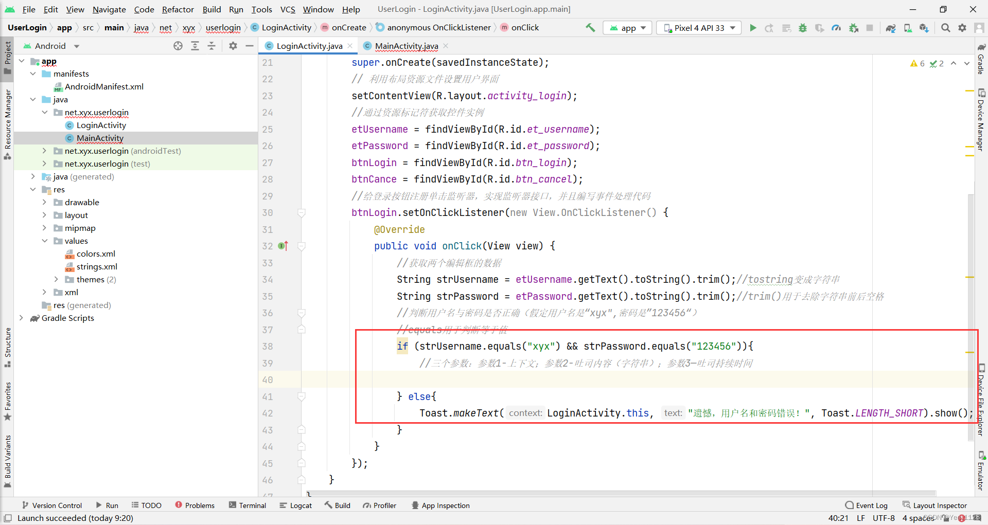
Task: Open the SDK Manager toolbar icon
Action: point(924,28)
